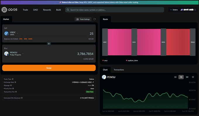Click the Trade Type info icon
Viewport: 199px width, 116px height.
13,79
